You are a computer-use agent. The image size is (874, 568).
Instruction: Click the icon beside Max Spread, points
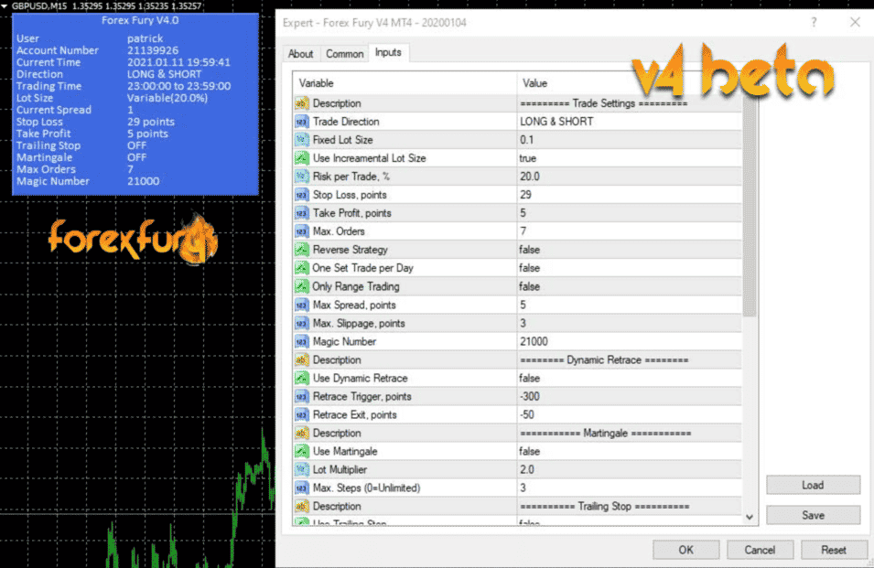[x=301, y=305]
